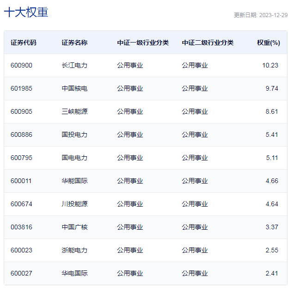Click stock name 国投电力
293x288 pixels.
tap(74, 135)
